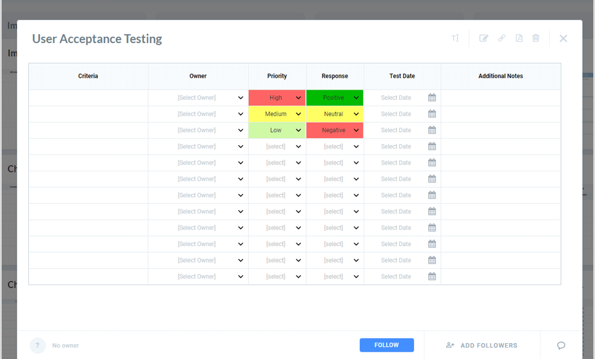Click the FOLLOW button
Image resolution: width=595 pixels, height=359 pixels.
point(387,345)
